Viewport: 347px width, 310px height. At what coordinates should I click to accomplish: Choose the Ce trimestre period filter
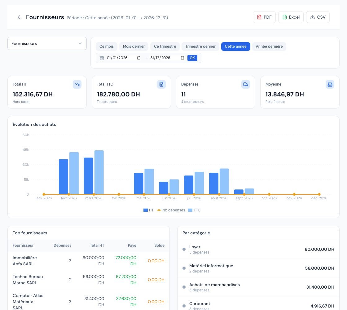[165, 46]
